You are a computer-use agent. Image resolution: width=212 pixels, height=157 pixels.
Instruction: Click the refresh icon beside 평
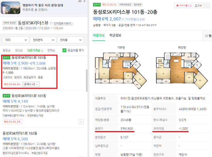pyautogui.click(x=207, y=36)
